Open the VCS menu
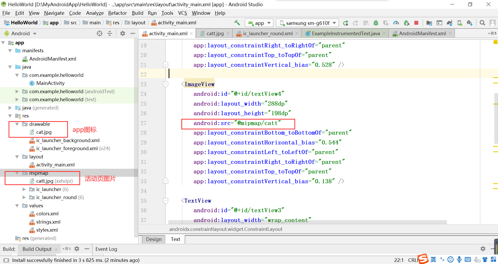Viewport: 498px width, 264px height. click(183, 13)
